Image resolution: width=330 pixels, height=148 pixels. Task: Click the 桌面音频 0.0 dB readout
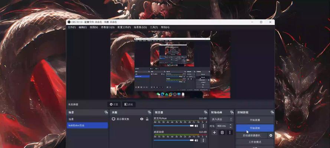pyautogui.click(x=203, y=132)
